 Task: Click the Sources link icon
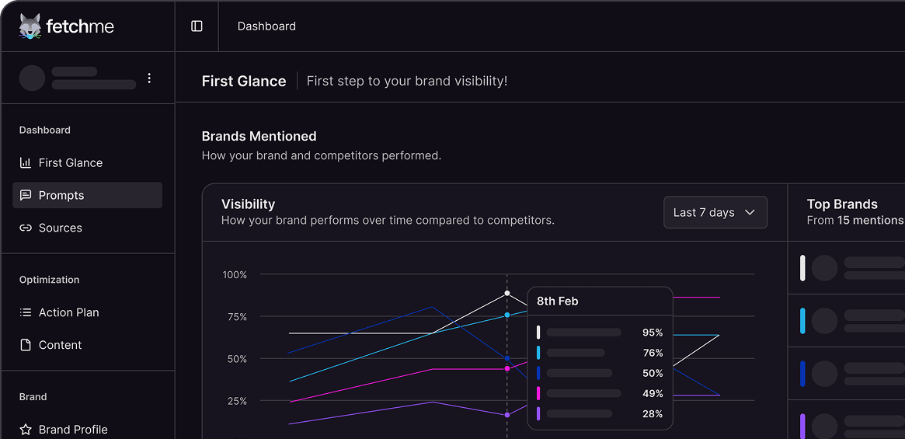coord(26,228)
